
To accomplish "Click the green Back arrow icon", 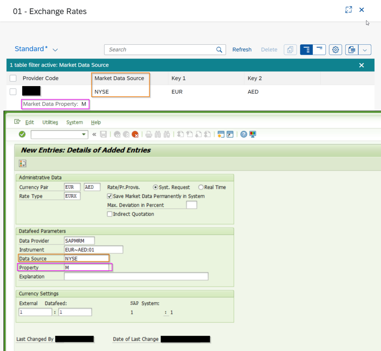I will tap(117, 134).
